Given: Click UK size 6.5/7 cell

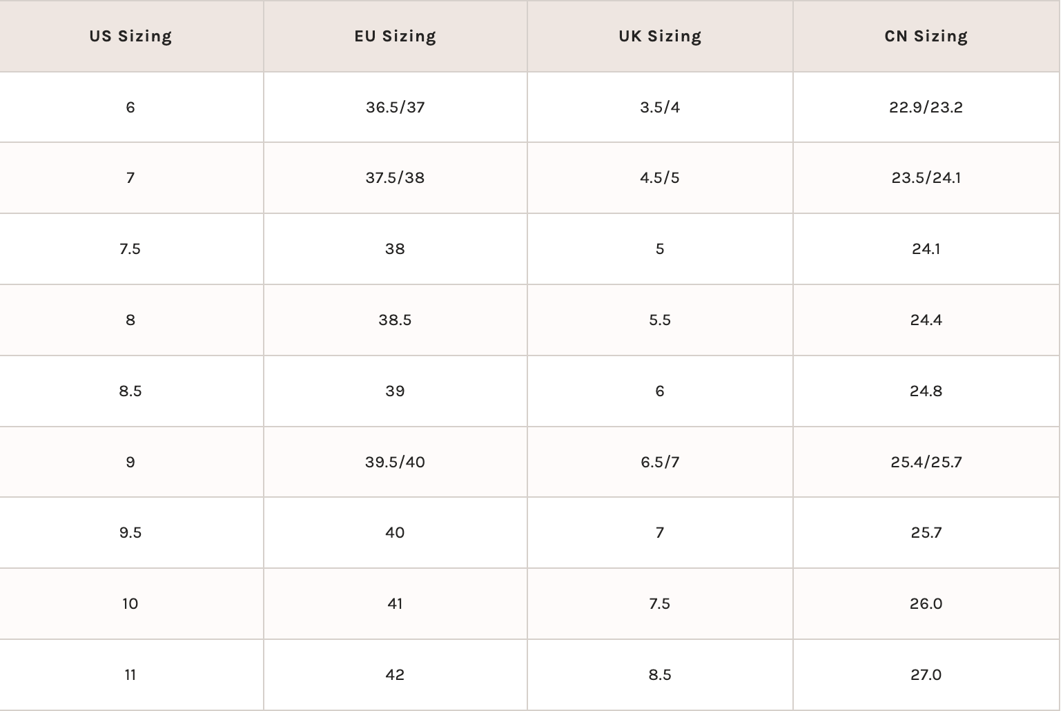Looking at the screenshot, I should click(x=660, y=462).
